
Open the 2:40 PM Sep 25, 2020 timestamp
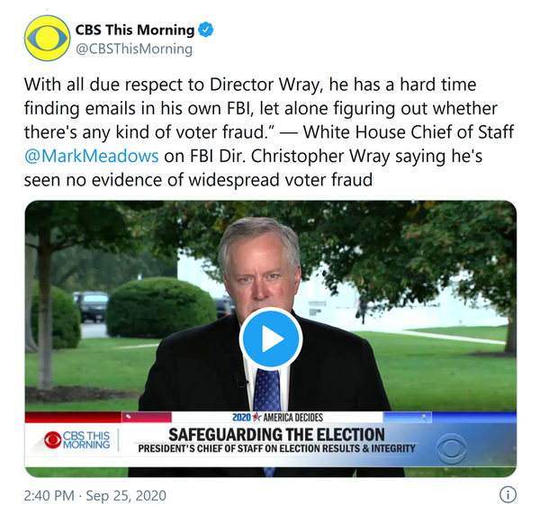[x=95, y=495]
